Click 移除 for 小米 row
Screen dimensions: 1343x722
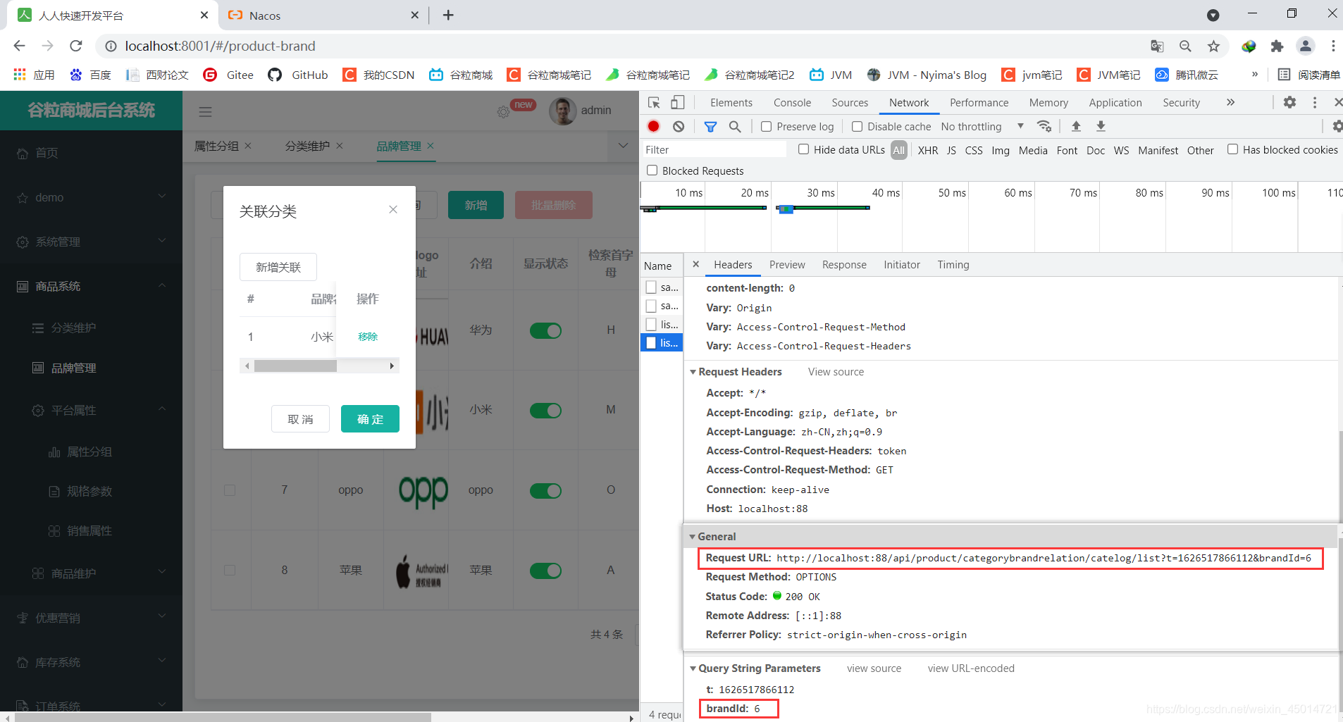[368, 337]
